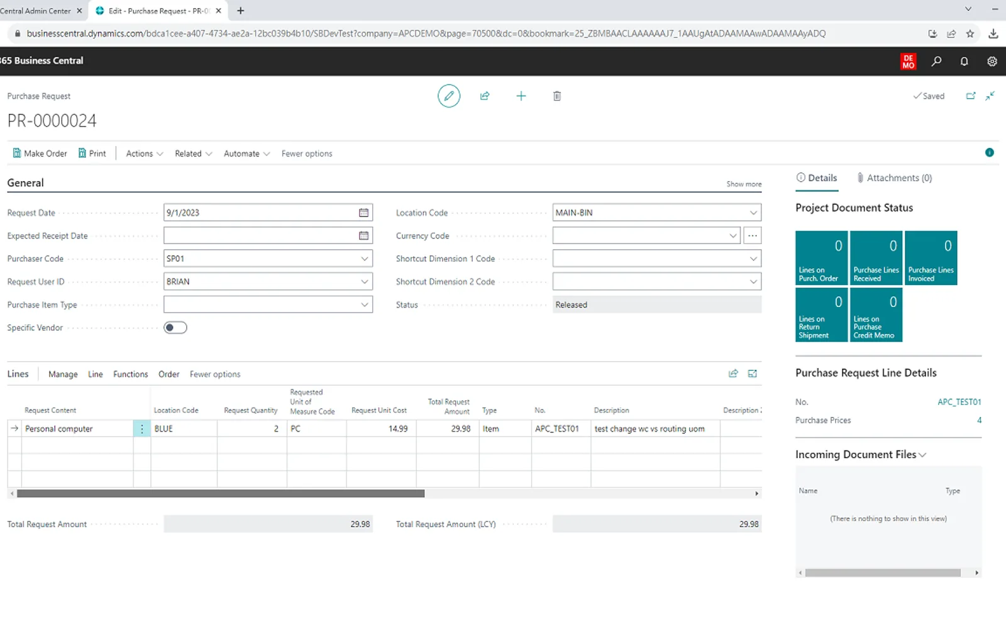
Task: Click Incoming Document Files horizontal scrollbar
Action: point(883,573)
